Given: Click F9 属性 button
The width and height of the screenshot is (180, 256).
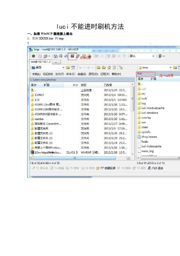Looking at the screenshot, I should pos(139,168).
